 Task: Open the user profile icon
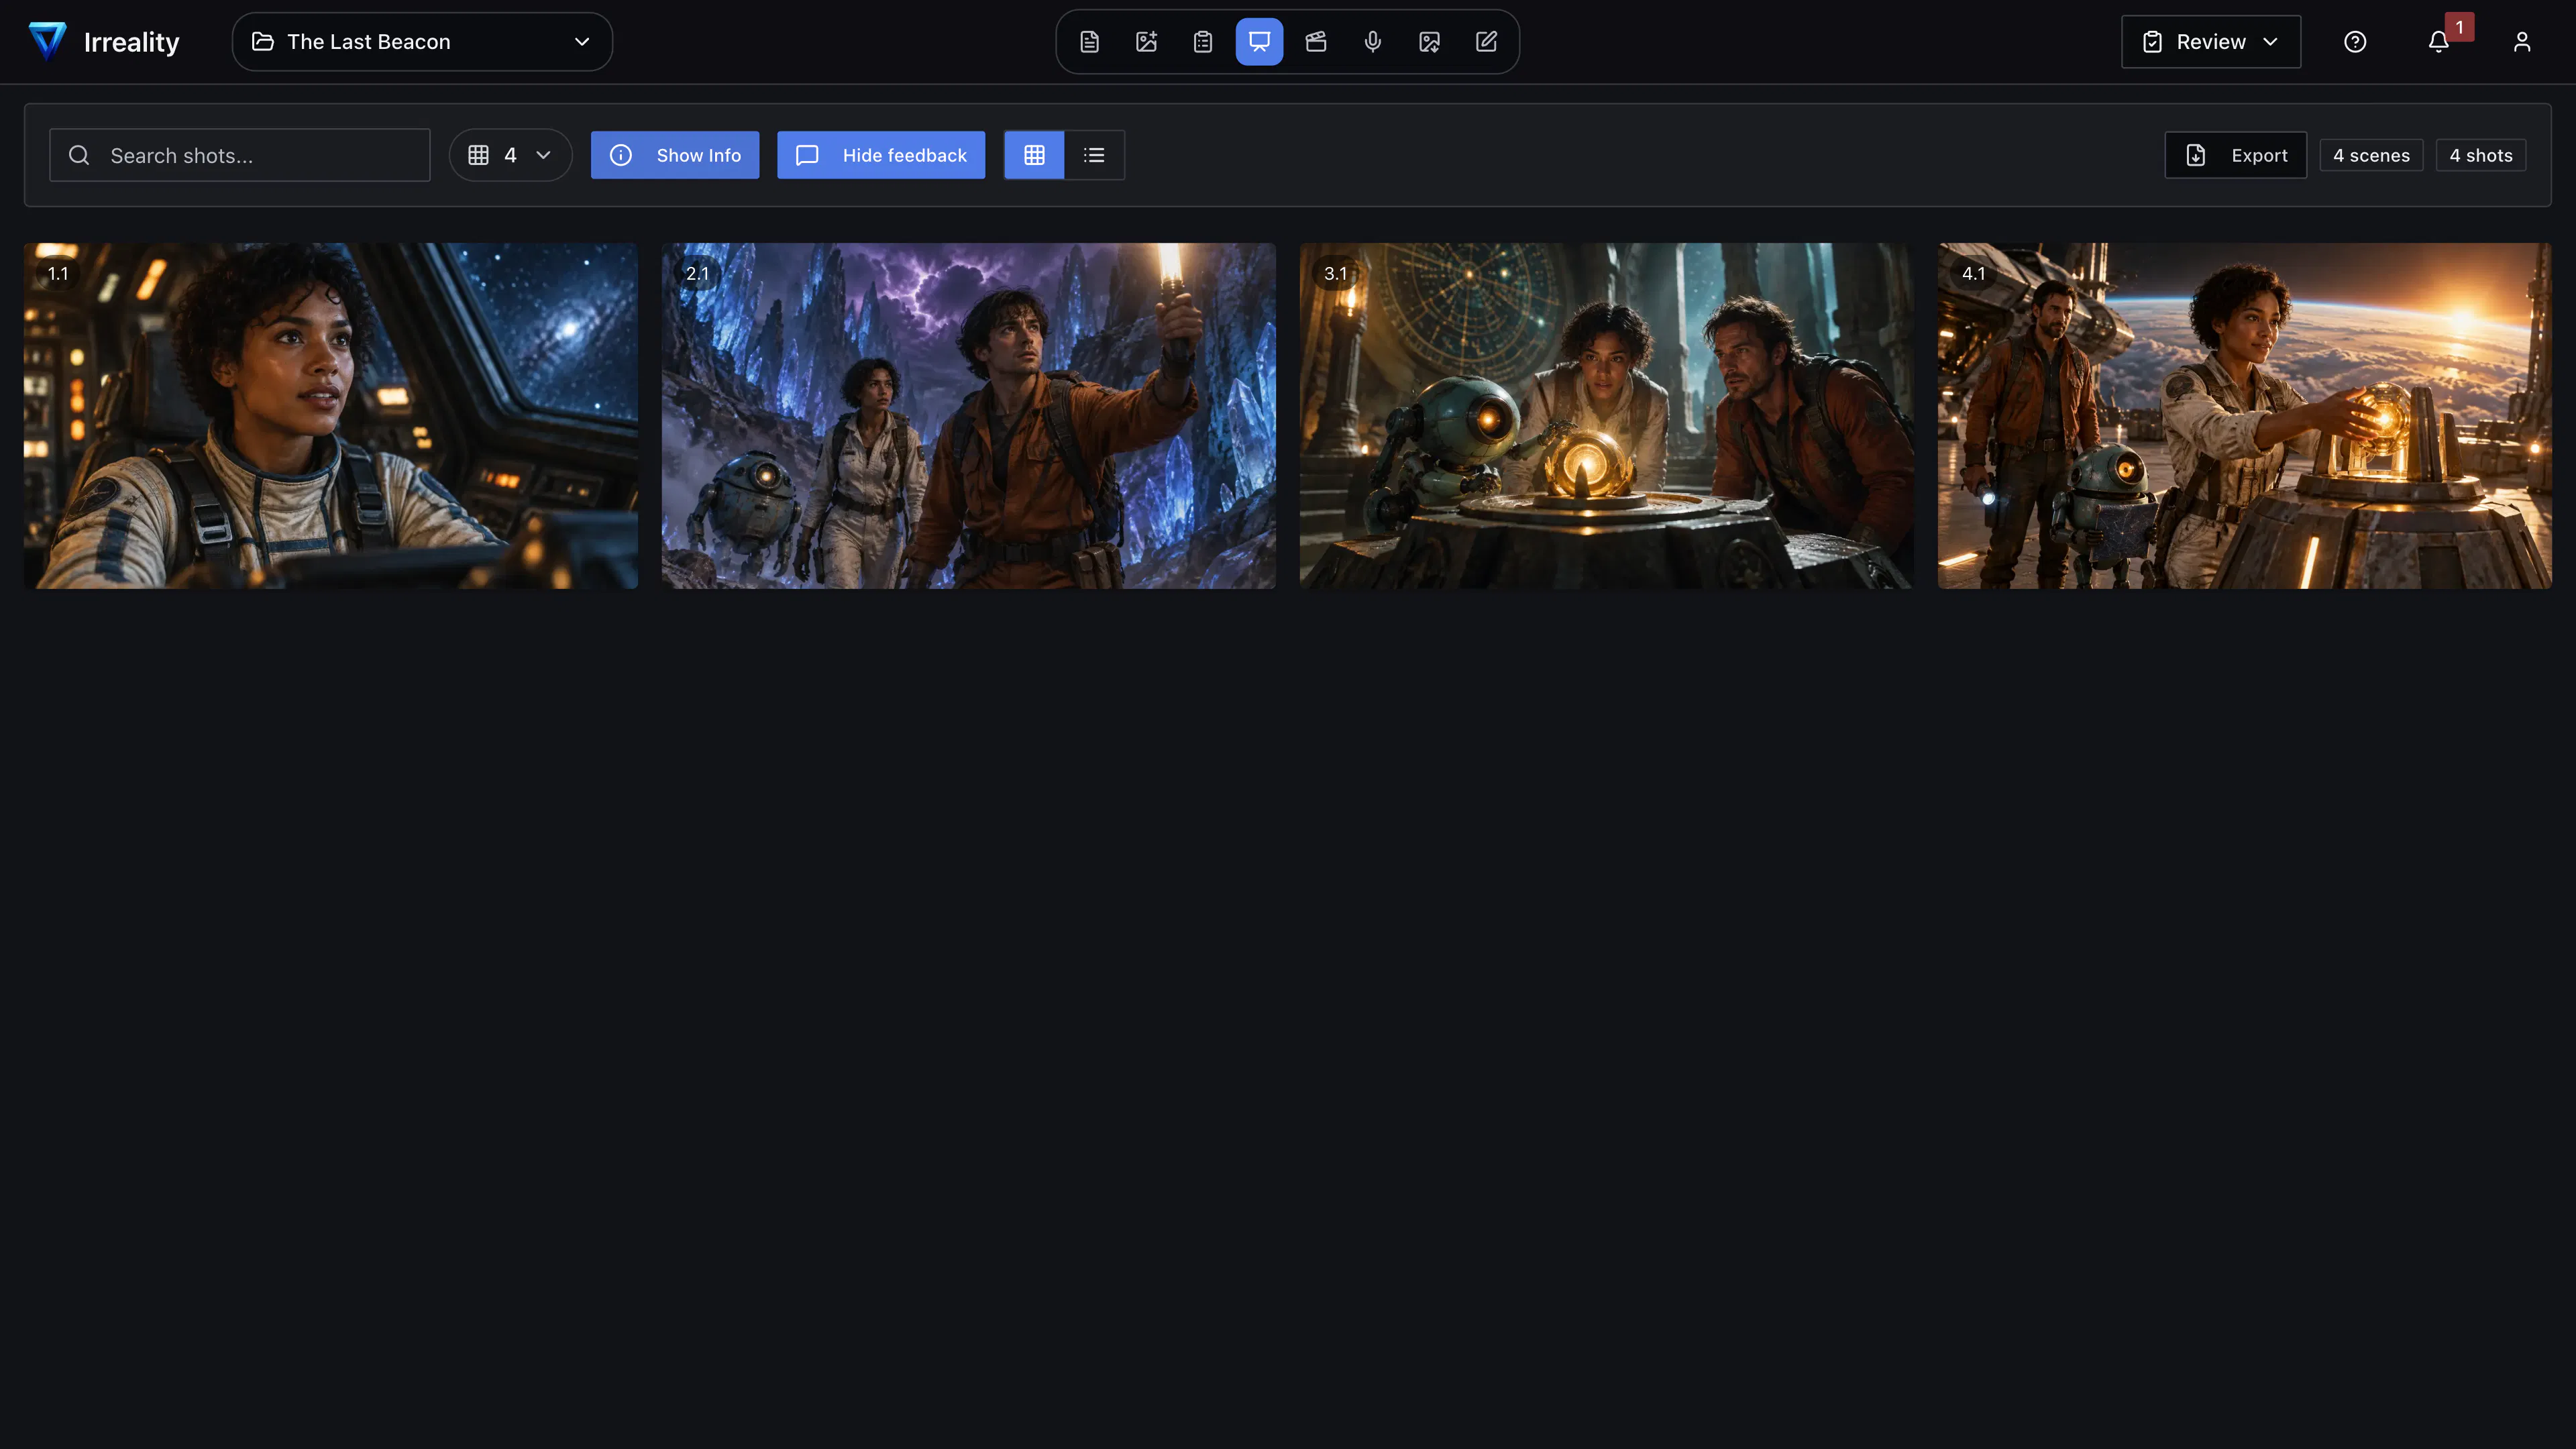click(2522, 42)
